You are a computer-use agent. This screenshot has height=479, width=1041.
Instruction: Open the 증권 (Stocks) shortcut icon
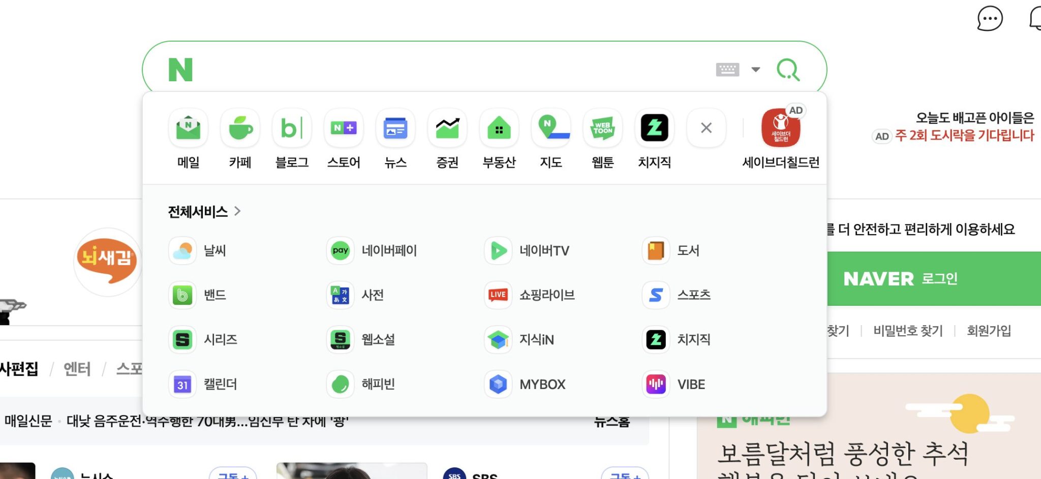447,128
